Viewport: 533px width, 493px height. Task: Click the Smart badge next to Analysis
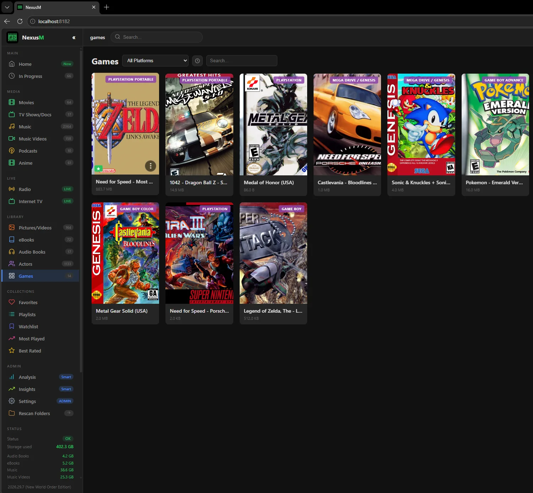(x=66, y=377)
